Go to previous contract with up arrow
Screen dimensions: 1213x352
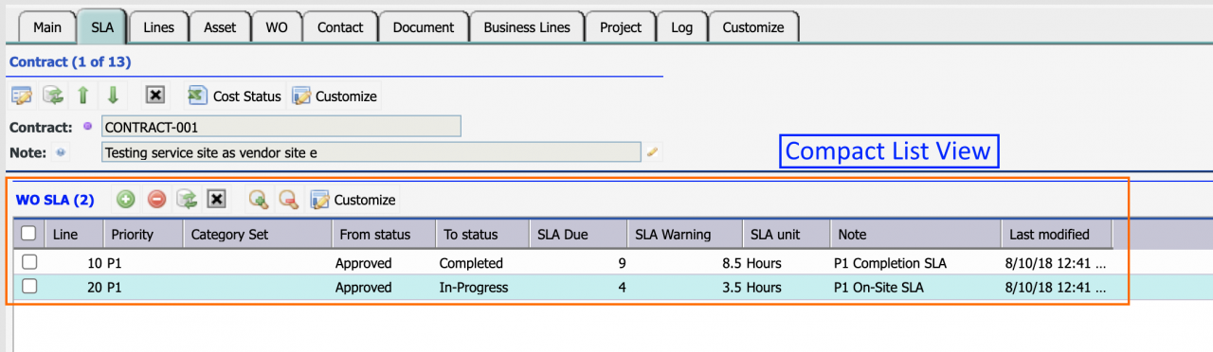tap(83, 96)
